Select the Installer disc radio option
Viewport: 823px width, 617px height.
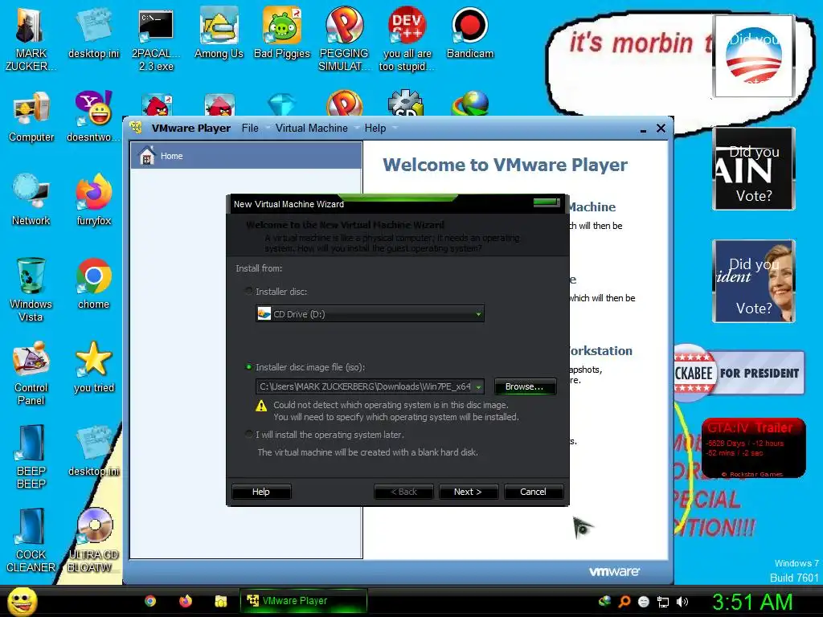[x=249, y=291]
